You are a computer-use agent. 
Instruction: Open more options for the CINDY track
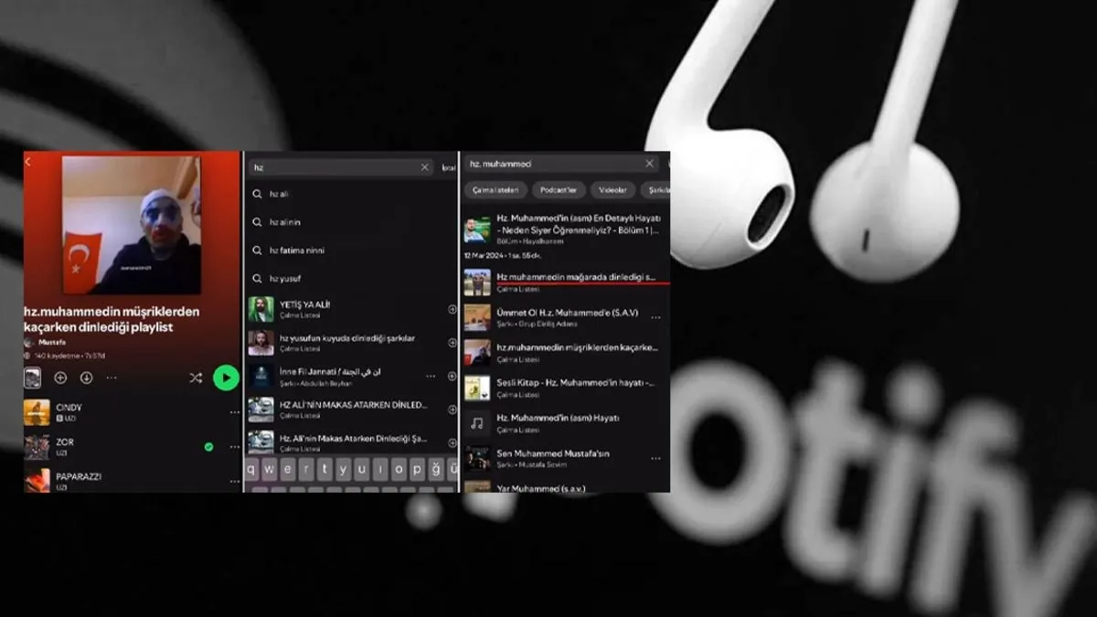[234, 413]
